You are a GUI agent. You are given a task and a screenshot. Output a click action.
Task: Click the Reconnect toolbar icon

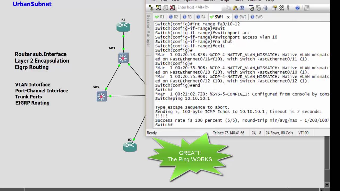[x=165, y=8]
